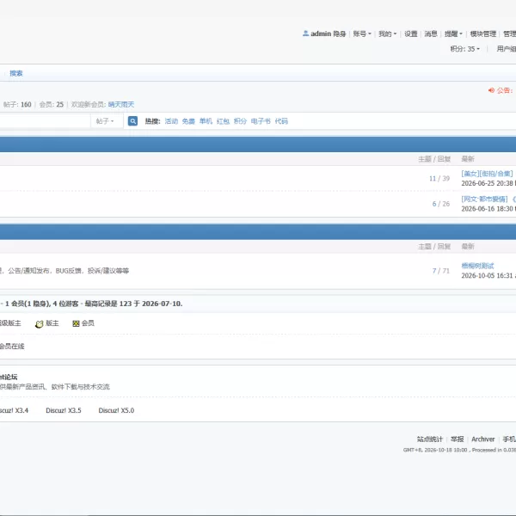Screen dimensions: 516x516
Task: Click the 会员 member icon
Action: tap(76, 323)
